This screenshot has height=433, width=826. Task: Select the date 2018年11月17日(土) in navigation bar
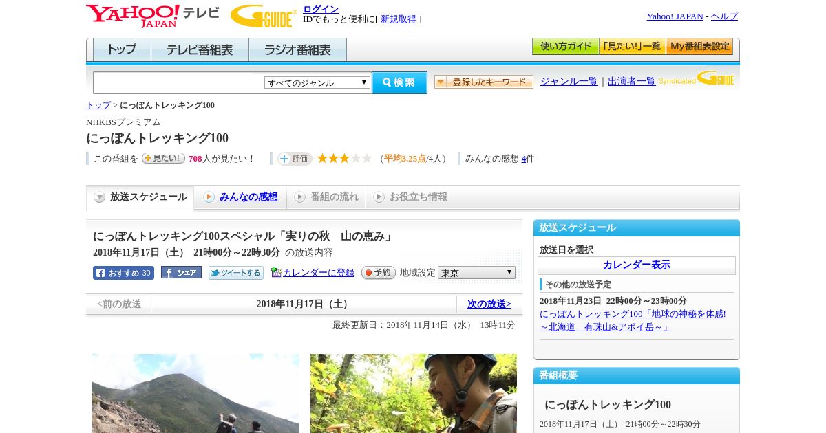coord(304,304)
